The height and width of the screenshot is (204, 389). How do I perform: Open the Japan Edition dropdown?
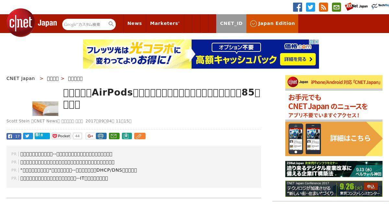(272, 24)
